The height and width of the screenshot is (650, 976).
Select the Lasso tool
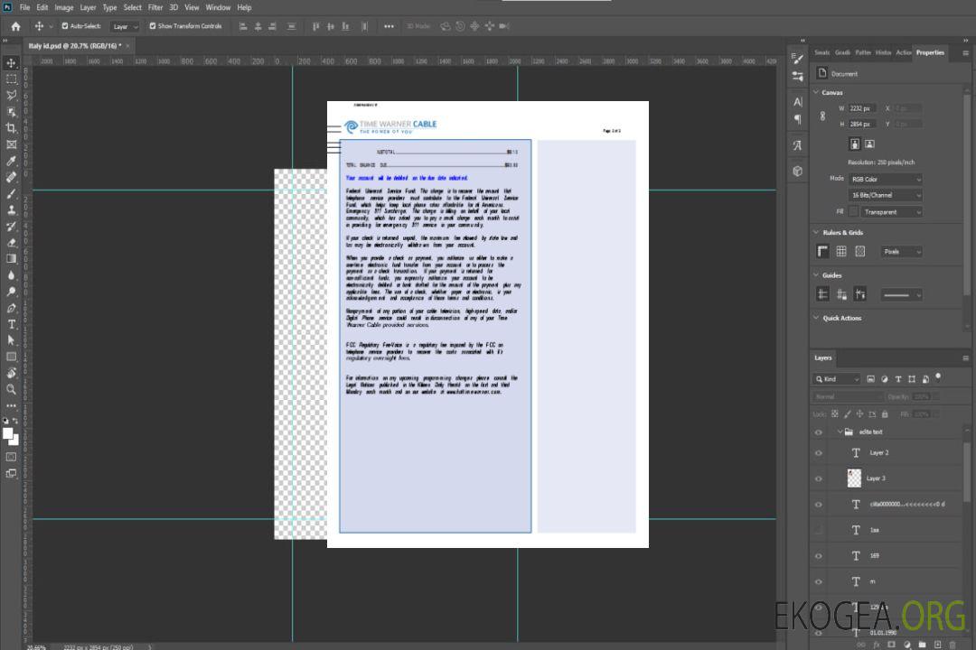[x=12, y=95]
